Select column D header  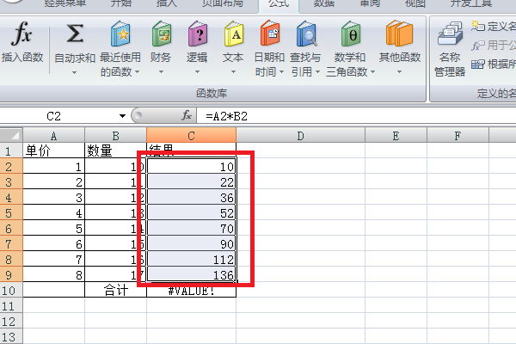click(300, 136)
